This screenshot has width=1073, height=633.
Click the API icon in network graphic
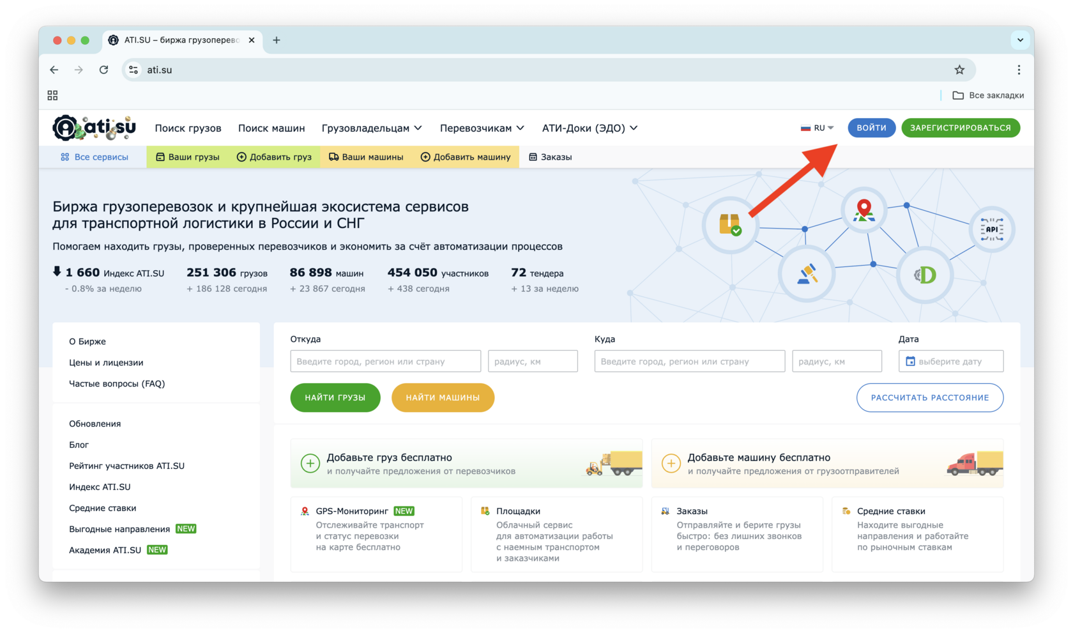[x=991, y=229]
